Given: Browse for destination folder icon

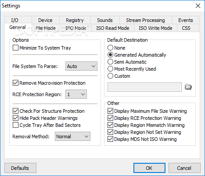Looking at the screenshot, I should 188,87.
